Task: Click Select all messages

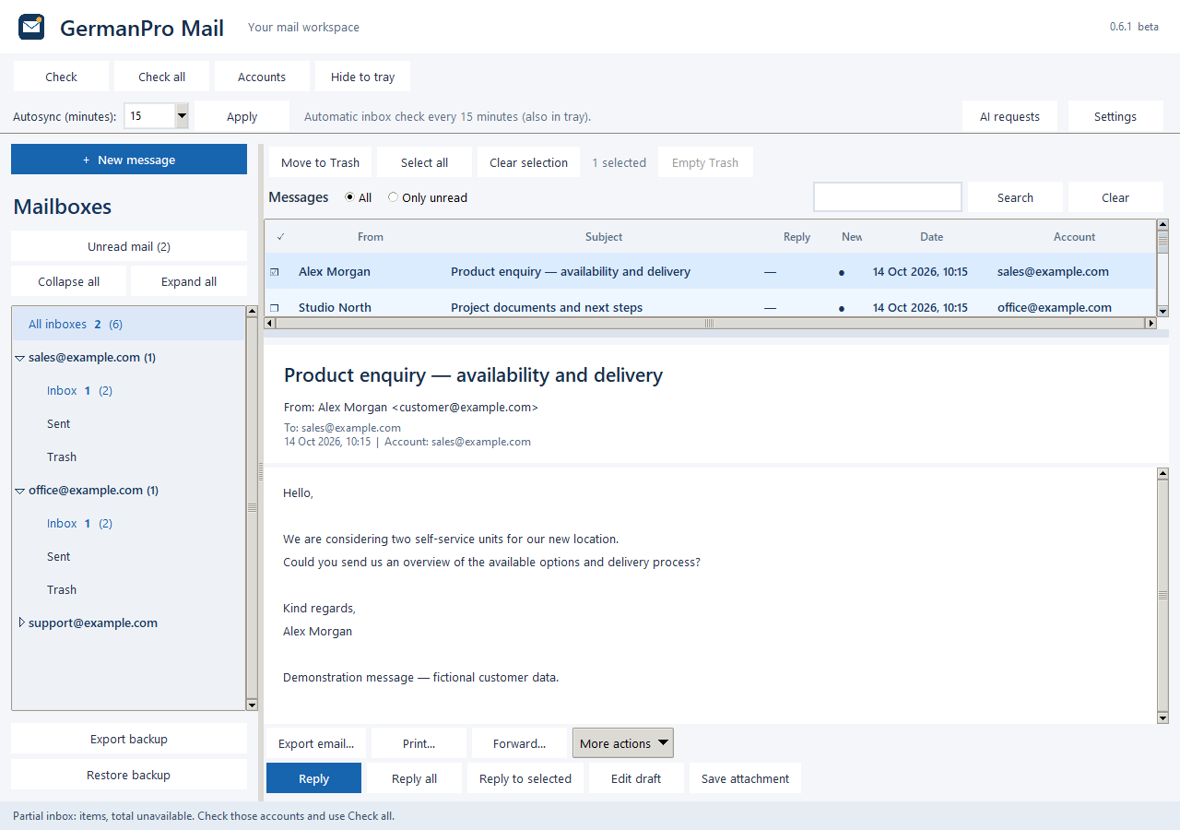Action: pos(425,162)
